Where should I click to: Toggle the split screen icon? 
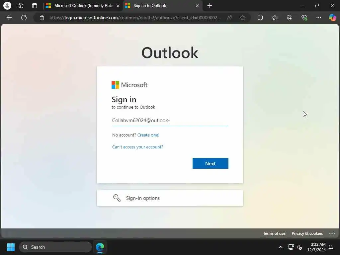point(260,18)
